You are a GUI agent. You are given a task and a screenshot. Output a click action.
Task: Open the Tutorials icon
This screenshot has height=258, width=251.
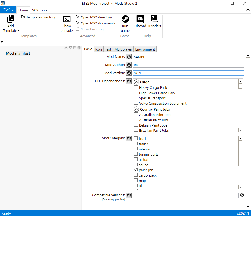(154, 19)
